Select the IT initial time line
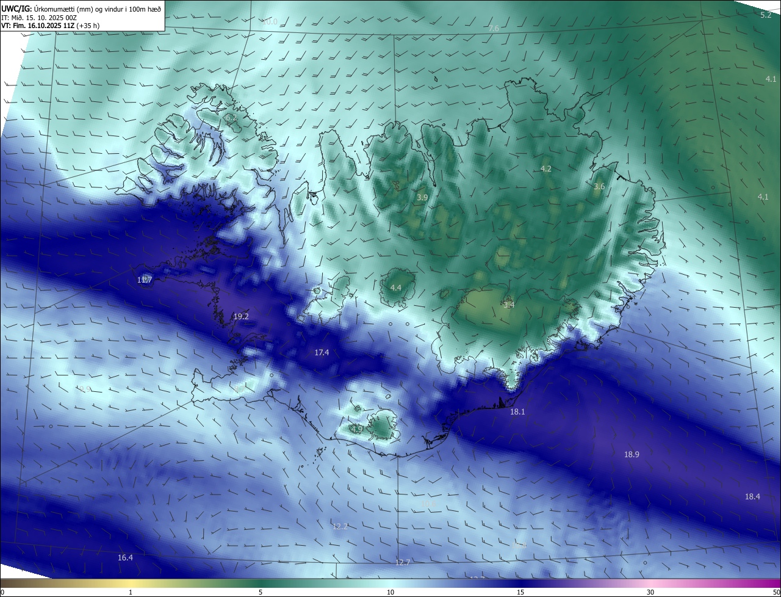781x597 pixels. pyautogui.click(x=39, y=18)
